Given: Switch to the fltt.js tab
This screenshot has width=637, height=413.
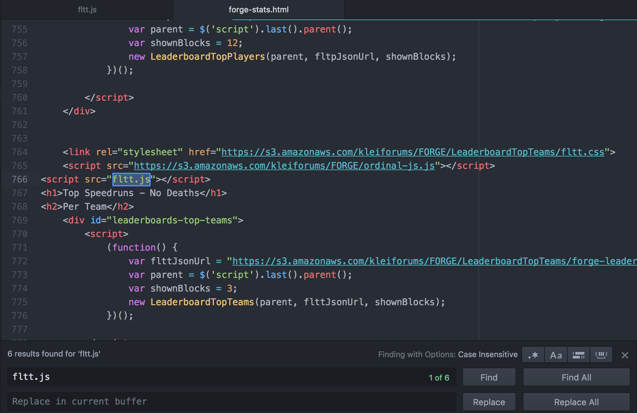Looking at the screenshot, I should pos(87,10).
